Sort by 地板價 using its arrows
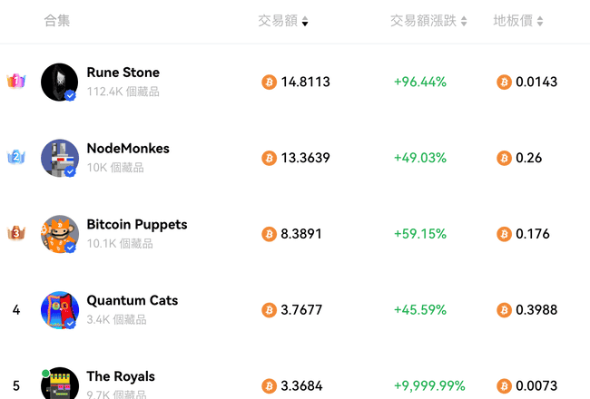This screenshot has height=399, width=590. pyautogui.click(x=540, y=22)
